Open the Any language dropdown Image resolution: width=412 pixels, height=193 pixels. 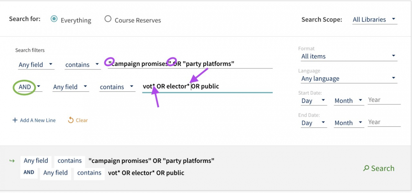[347, 79]
